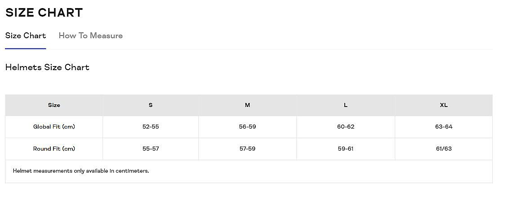Image resolution: width=507 pixels, height=205 pixels.
Task: Click the Global Fit (cm) row label
Action: click(54, 127)
